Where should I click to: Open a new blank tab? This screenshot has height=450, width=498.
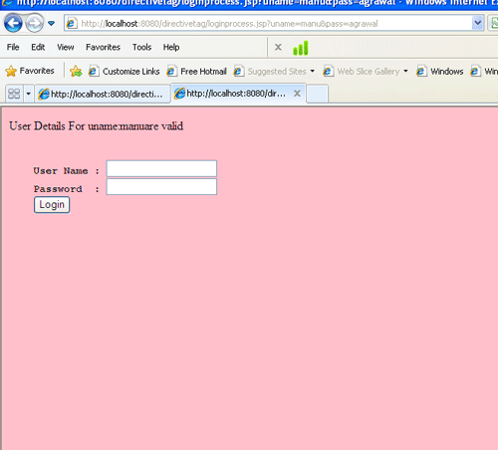(317, 94)
